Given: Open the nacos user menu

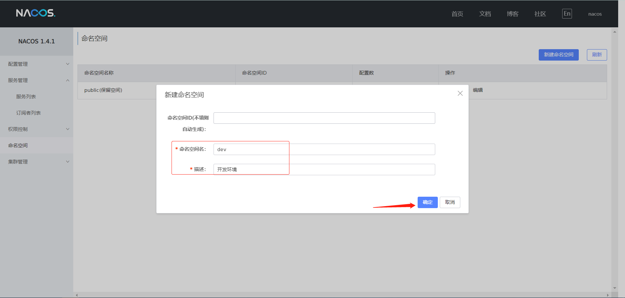Looking at the screenshot, I should (595, 14).
